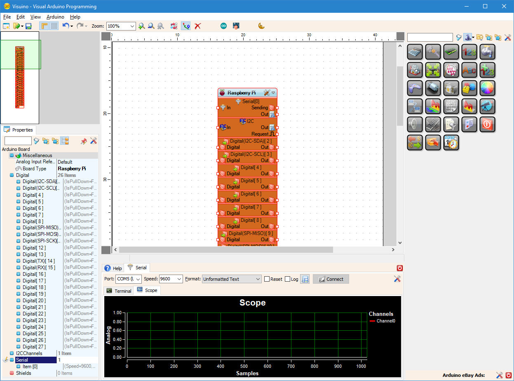The width and height of the screenshot is (514, 381).
Task: Select the red X delete tool
Action: point(198,26)
